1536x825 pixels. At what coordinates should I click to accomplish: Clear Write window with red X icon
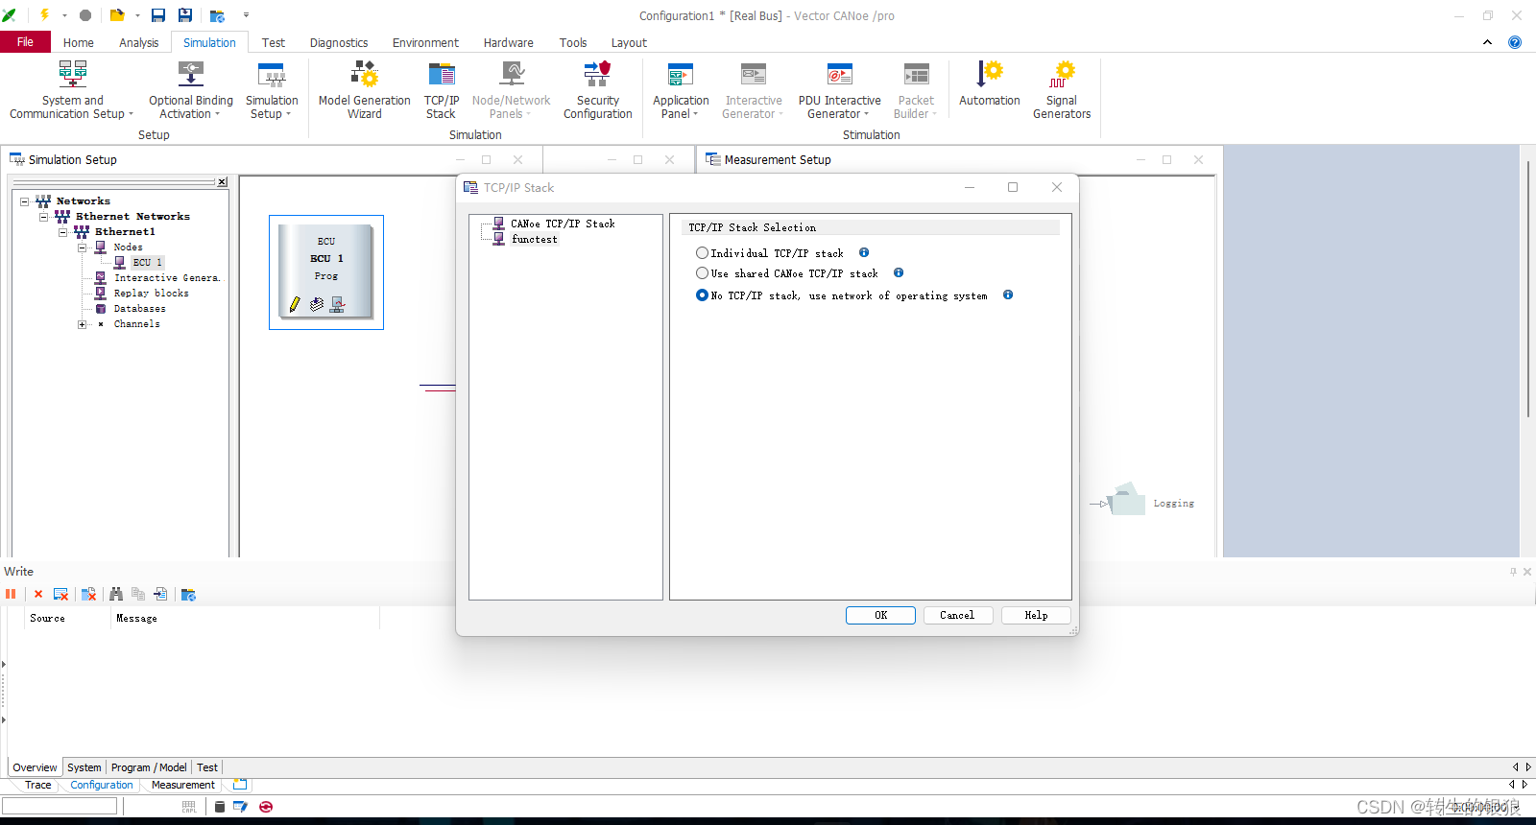[x=38, y=595]
